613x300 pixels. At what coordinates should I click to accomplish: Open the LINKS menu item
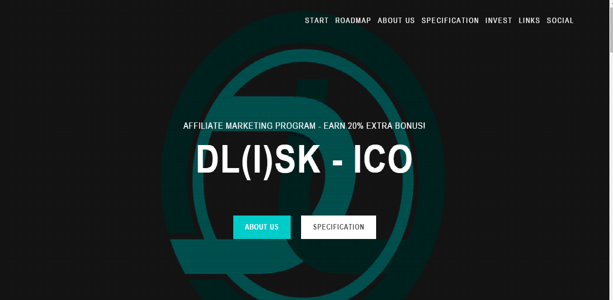point(529,20)
